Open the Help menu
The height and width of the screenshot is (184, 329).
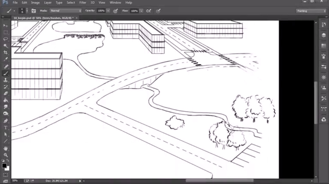[x=129, y=3]
